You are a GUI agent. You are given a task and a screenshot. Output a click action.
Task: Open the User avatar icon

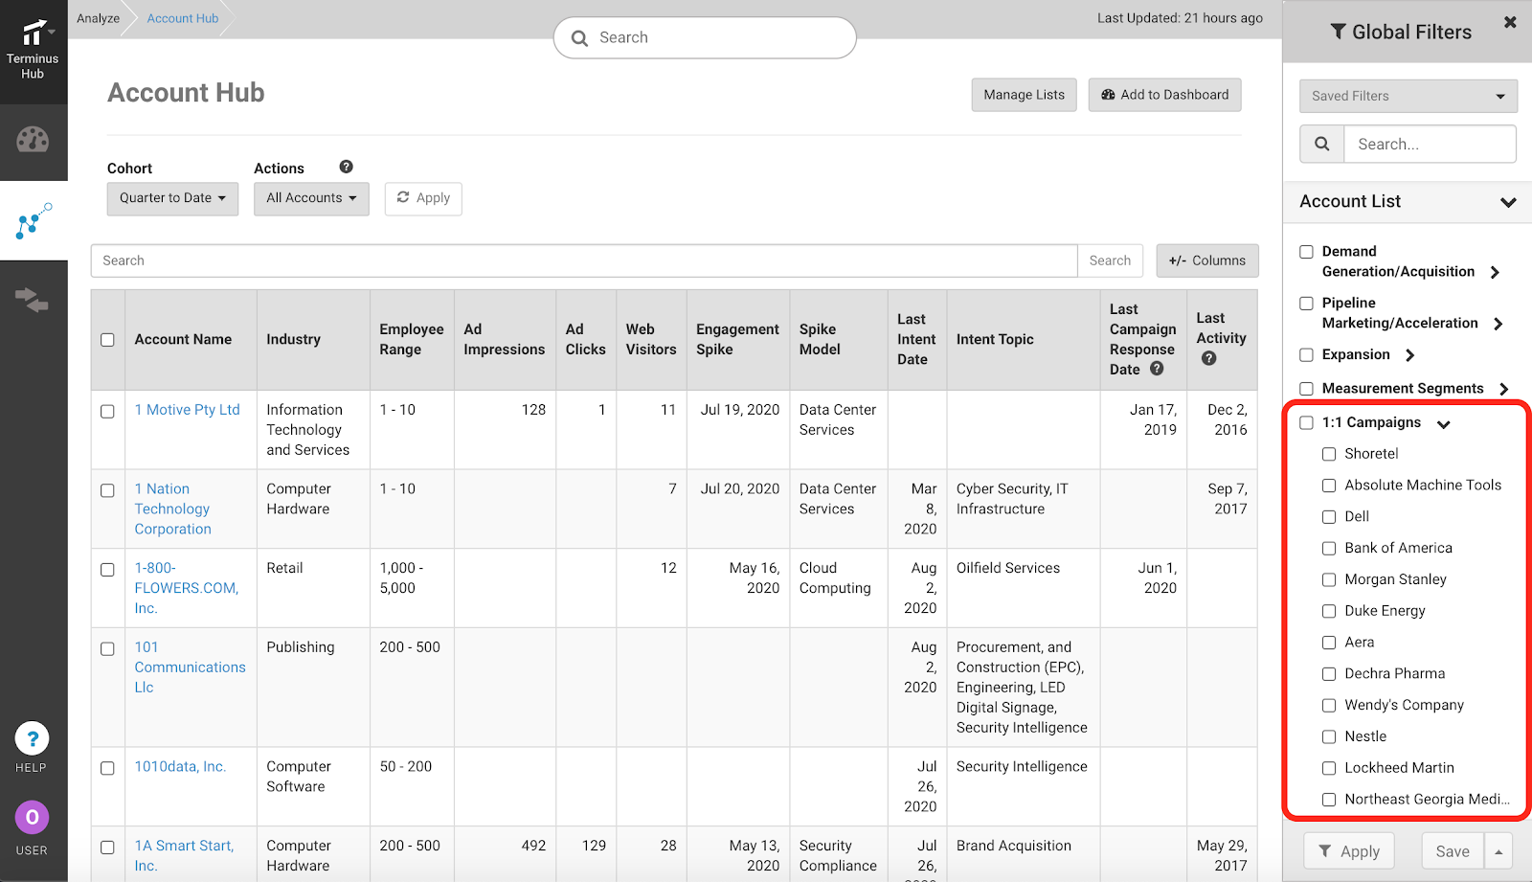(32, 818)
